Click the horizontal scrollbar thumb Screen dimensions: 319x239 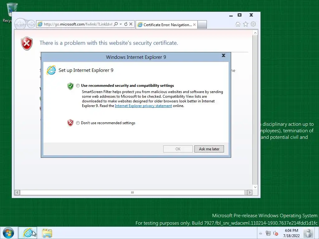click(132, 192)
